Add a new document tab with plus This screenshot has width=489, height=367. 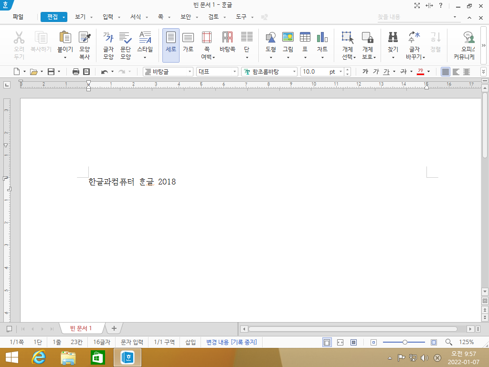point(114,328)
